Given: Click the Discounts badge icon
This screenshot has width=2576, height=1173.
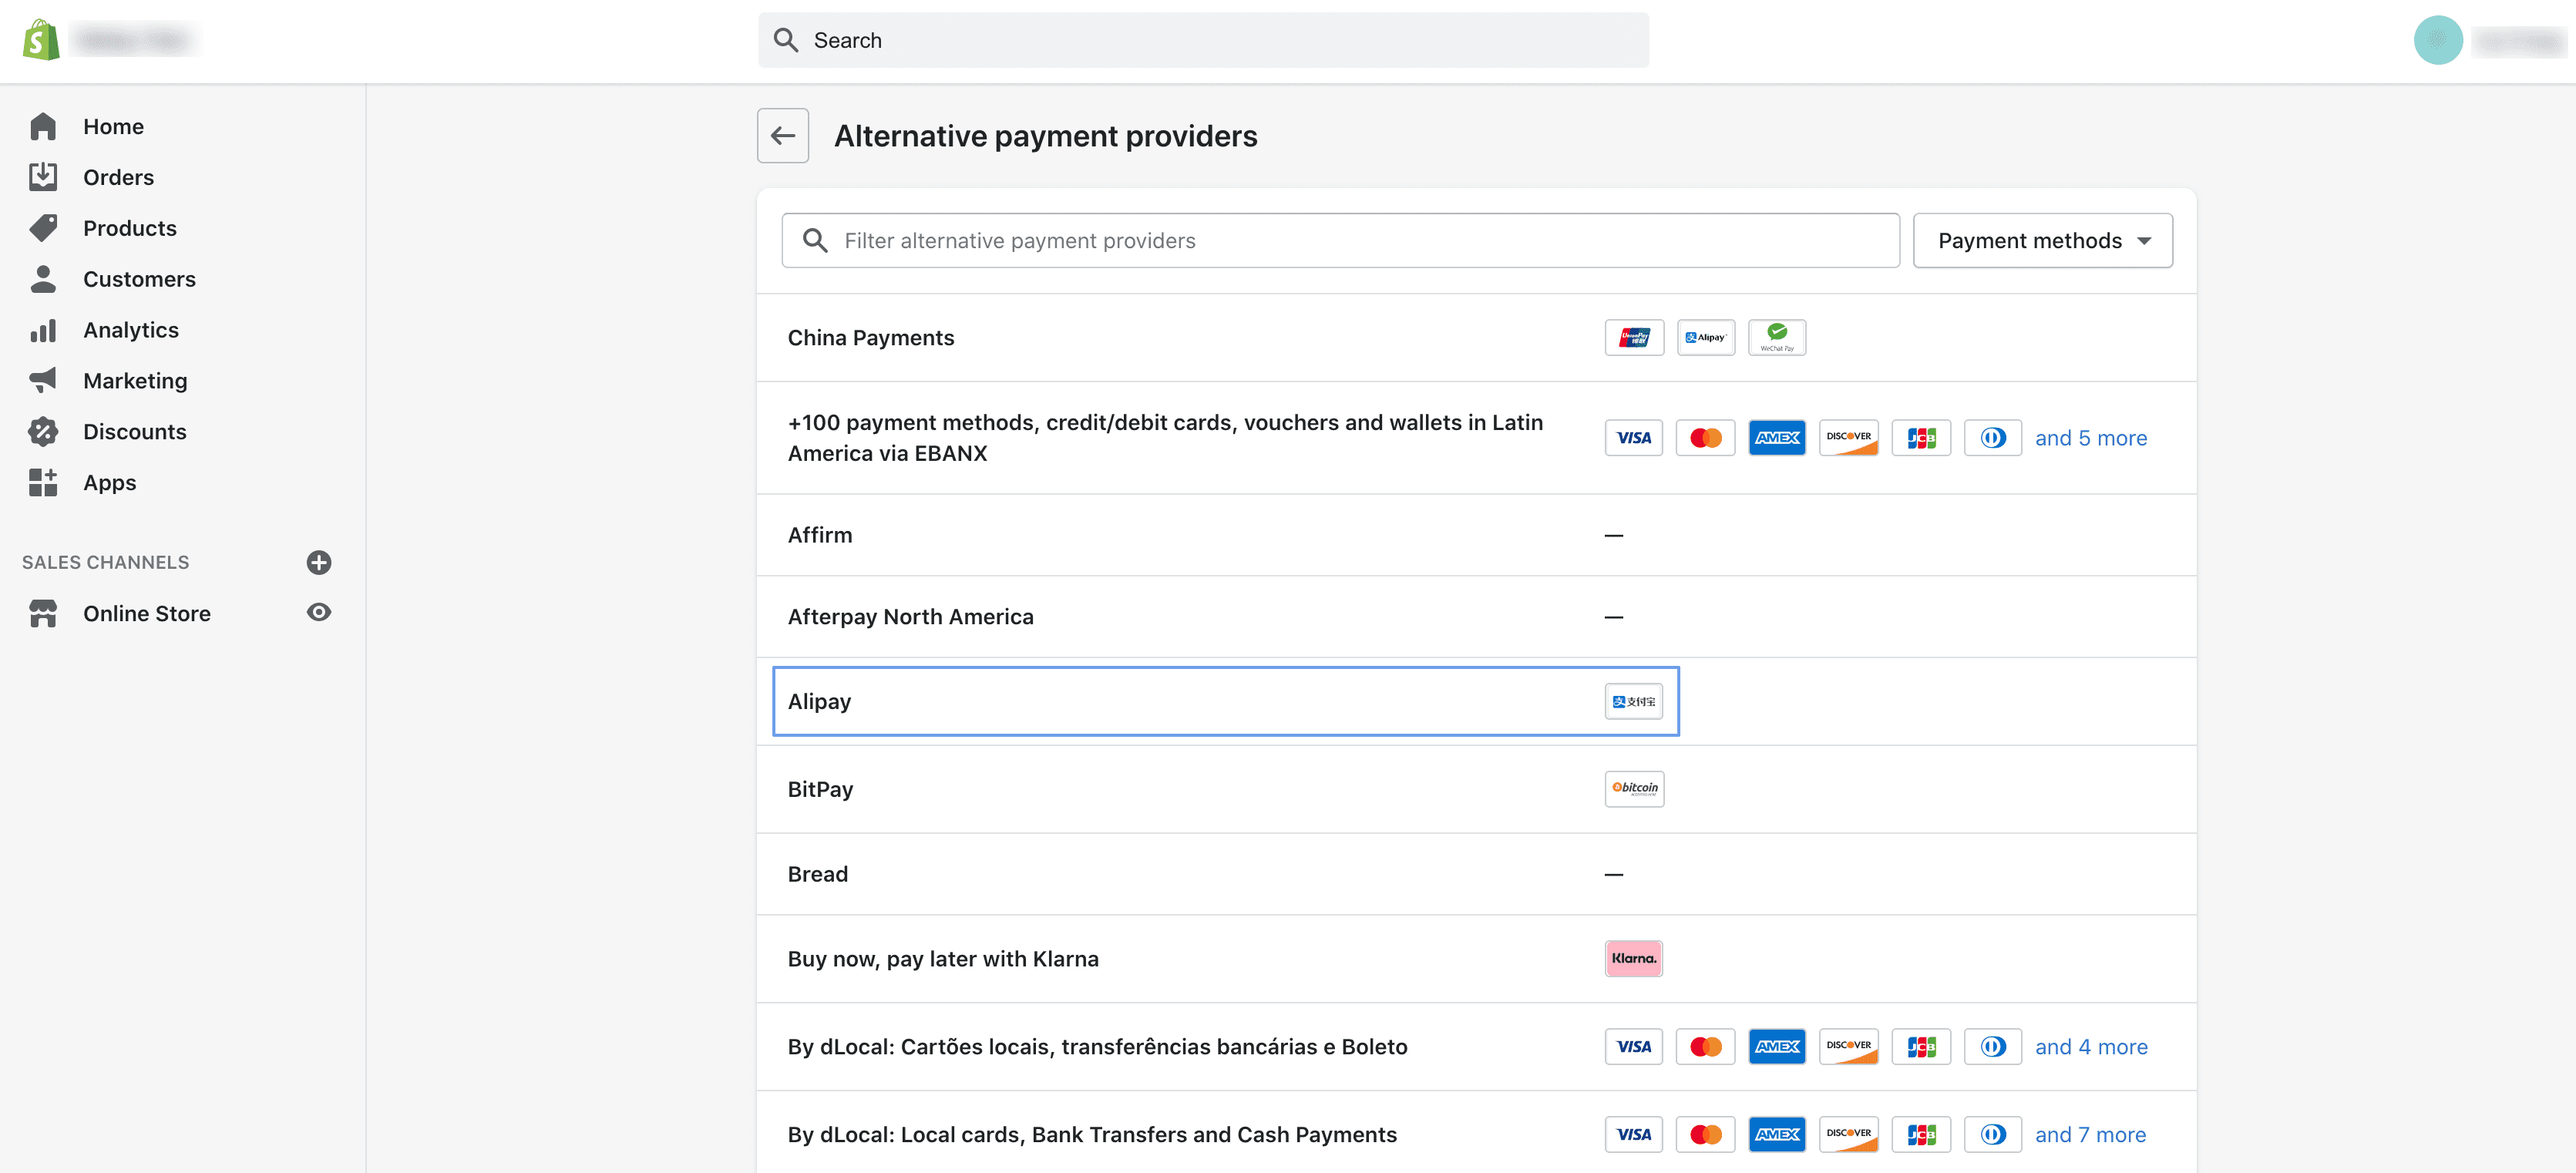Looking at the screenshot, I should coord(43,433).
